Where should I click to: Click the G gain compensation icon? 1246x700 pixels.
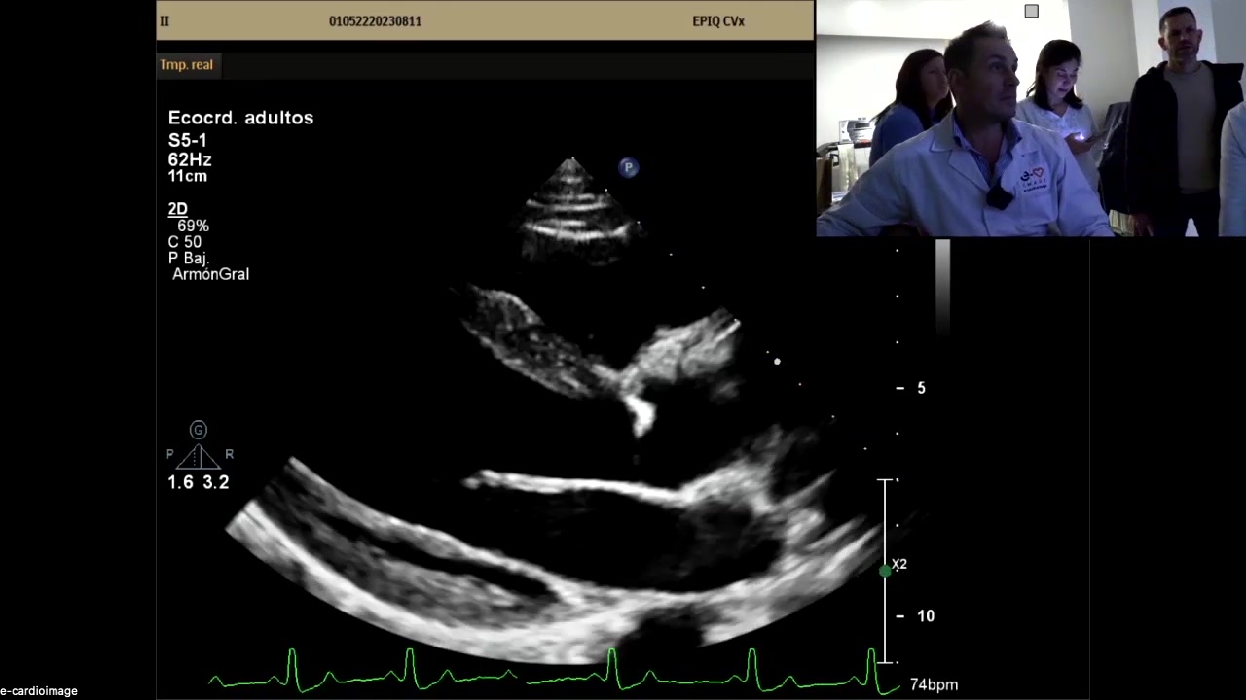pos(198,430)
